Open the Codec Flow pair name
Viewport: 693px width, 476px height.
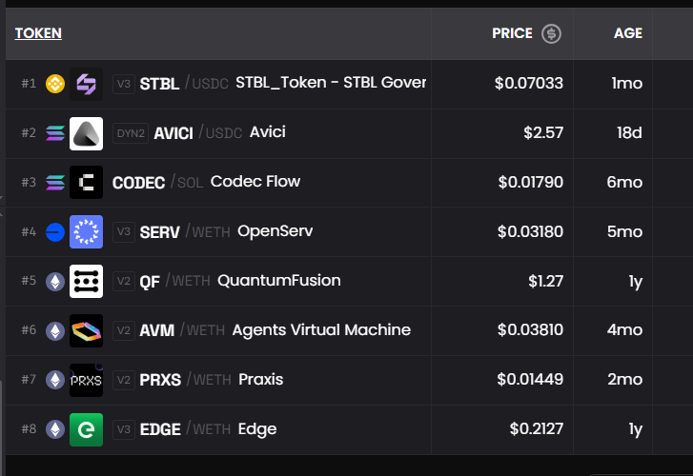click(255, 182)
